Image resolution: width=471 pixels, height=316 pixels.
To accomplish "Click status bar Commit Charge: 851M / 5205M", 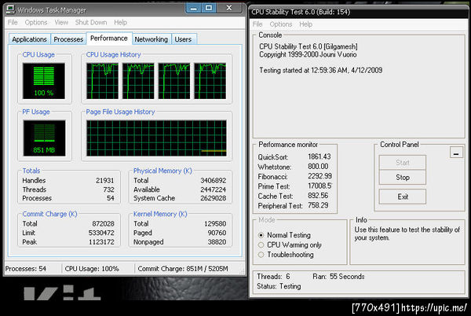I will pyautogui.click(x=183, y=269).
